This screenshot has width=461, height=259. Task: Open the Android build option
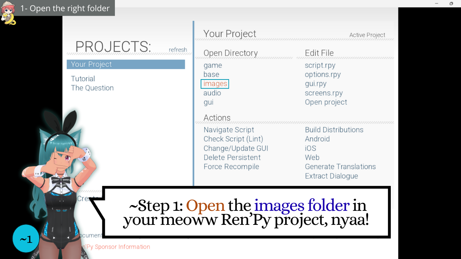tap(317, 139)
